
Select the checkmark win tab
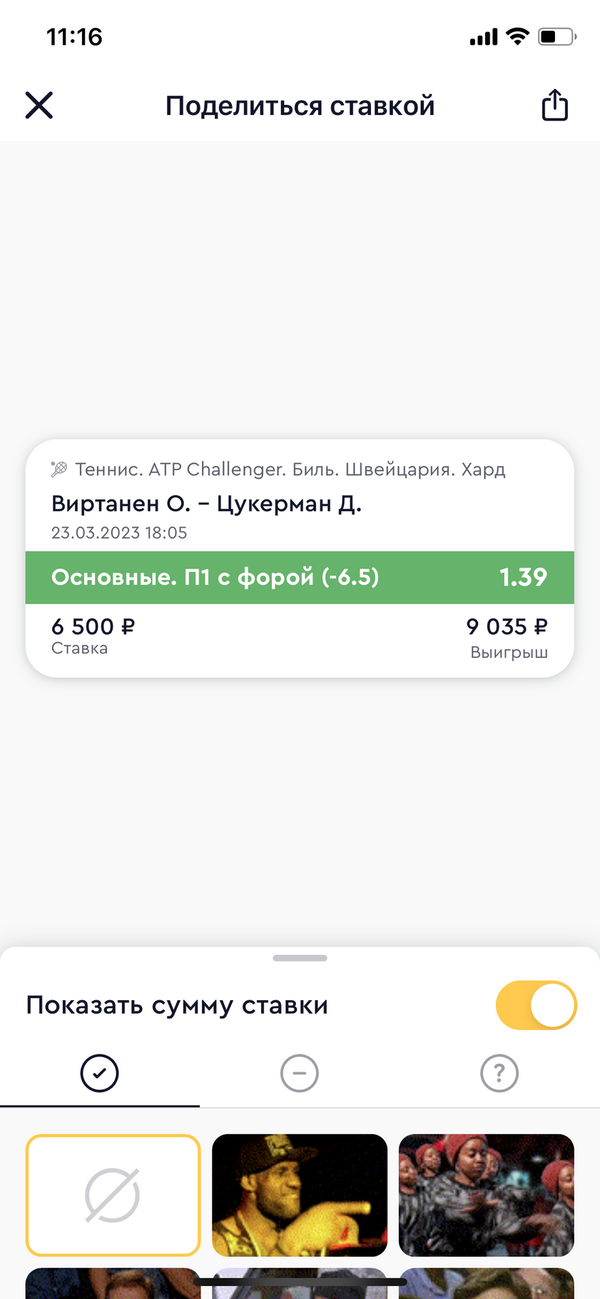click(99, 1073)
